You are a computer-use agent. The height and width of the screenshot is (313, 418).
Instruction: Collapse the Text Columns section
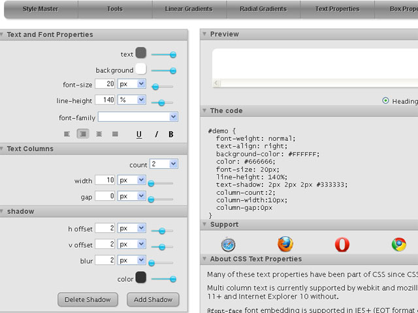pyautogui.click(x=1, y=149)
